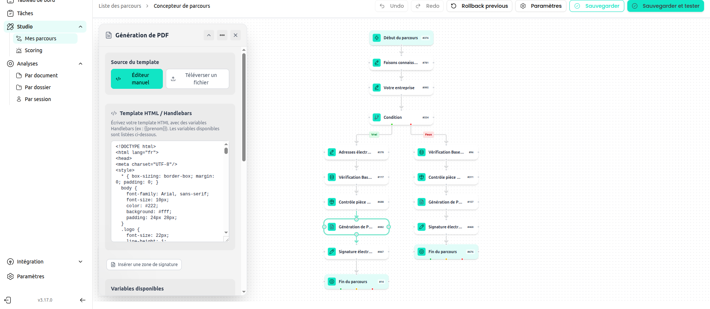Viewport: 710px width, 309px height.
Task: Collapse the PDF panel with chevron up
Action: [x=209, y=35]
